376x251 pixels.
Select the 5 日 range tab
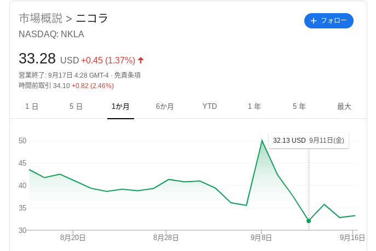point(76,106)
